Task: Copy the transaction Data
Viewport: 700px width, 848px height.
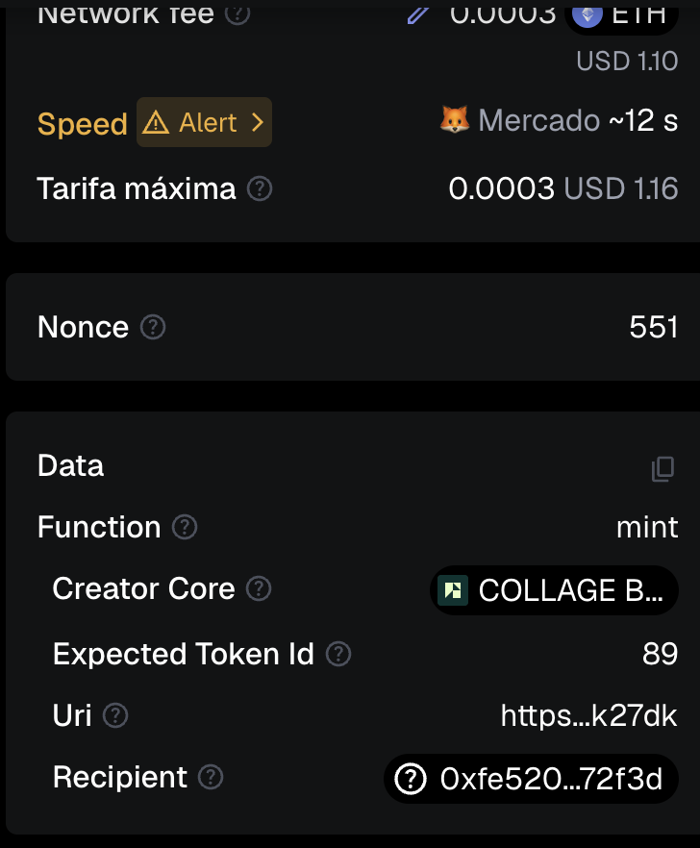Action: (x=662, y=468)
